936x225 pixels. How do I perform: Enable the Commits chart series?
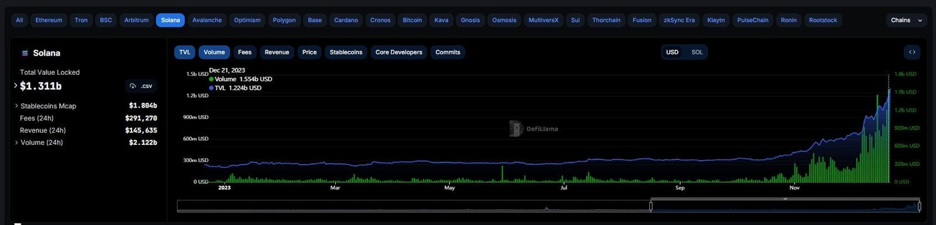pyautogui.click(x=448, y=52)
